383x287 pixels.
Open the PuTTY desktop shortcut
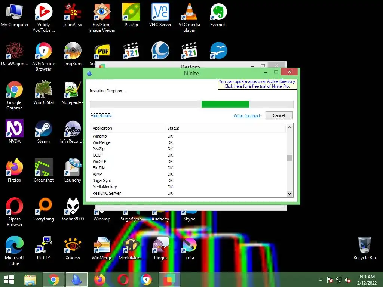pyautogui.click(x=43, y=248)
